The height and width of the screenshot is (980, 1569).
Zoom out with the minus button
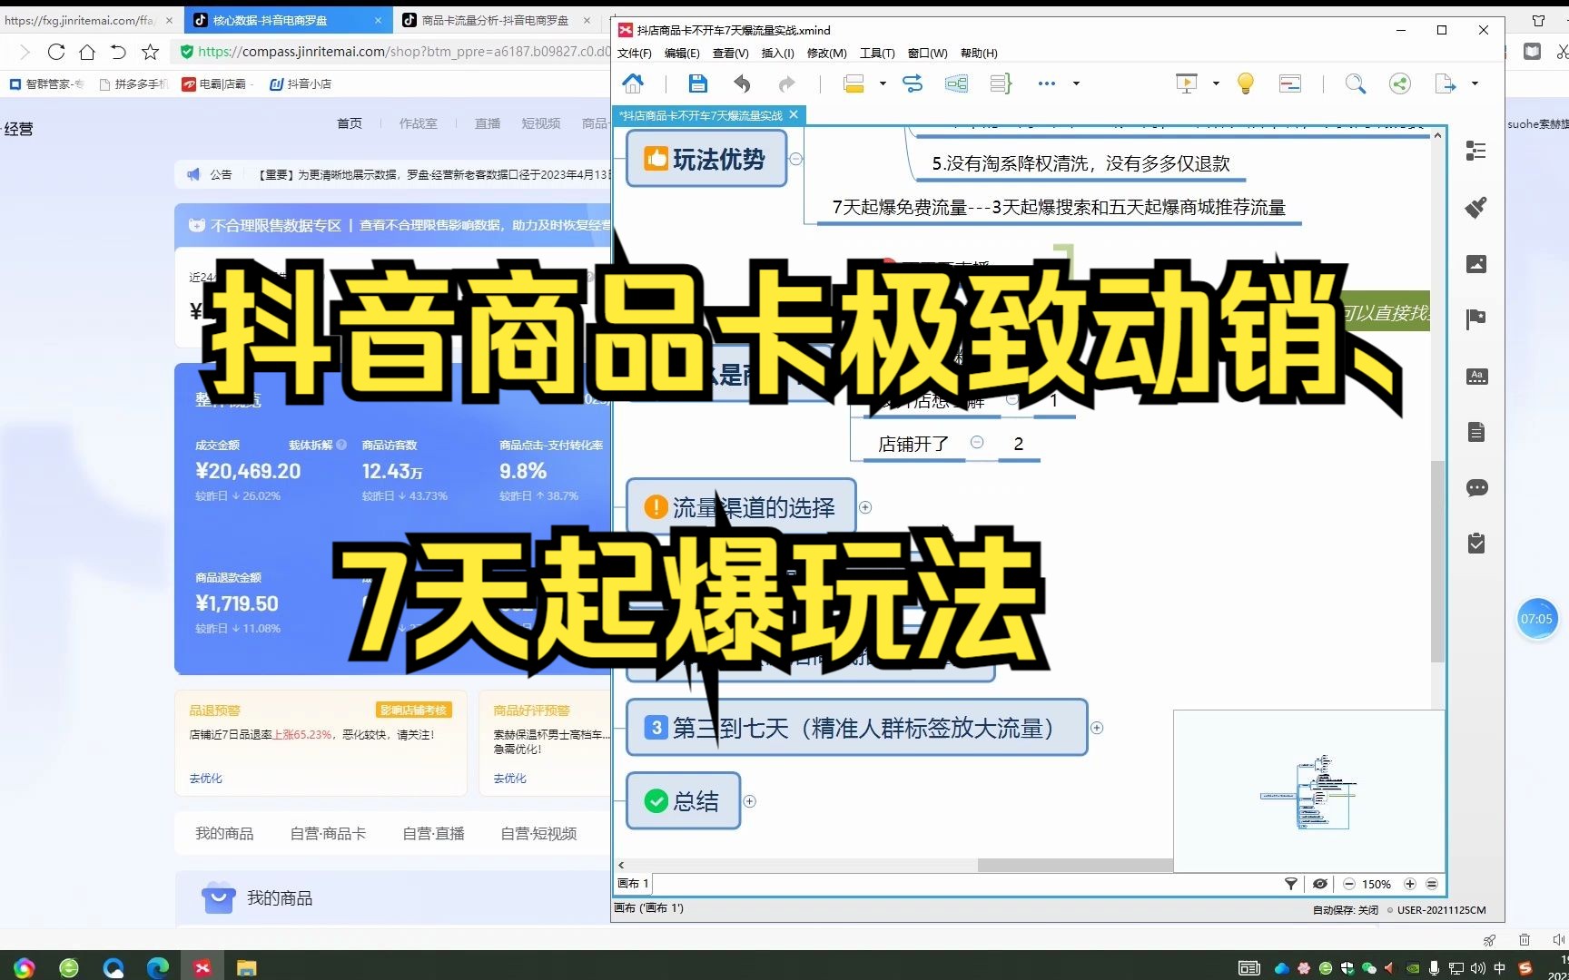(1349, 884)
